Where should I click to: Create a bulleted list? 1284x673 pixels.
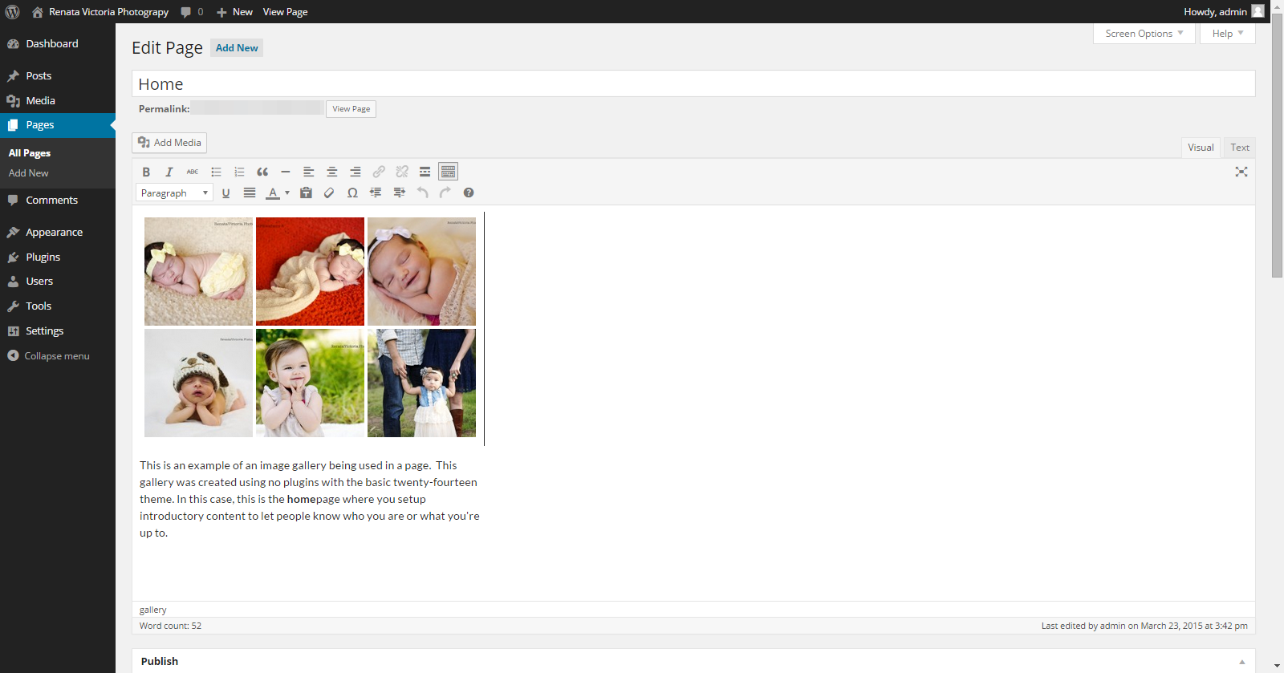(x=216, y=172)
